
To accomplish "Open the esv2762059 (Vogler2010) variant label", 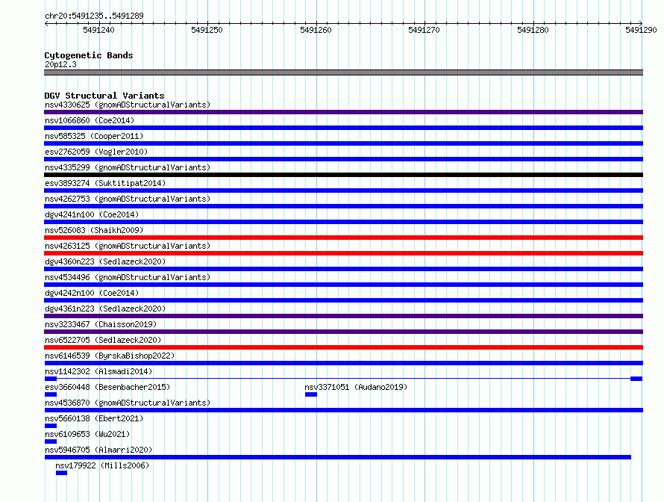I will pyautogui.click(x=96, y=152).
